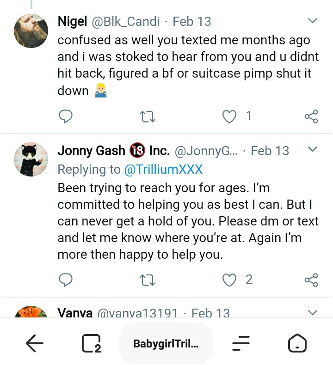Open the @Blk_Candi profile handle
The height and width of the screenshot is (365, 333).
coord(125,21)
